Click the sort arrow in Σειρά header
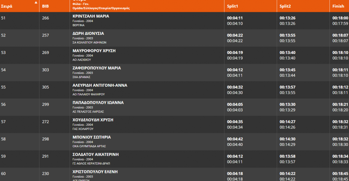Viewport: 349px width, 181px height. coord(36,3)
